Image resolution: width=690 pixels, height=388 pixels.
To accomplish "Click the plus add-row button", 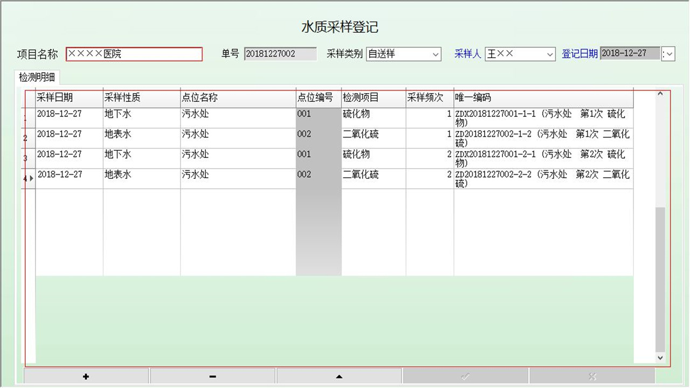I will [x=86, y=377].
